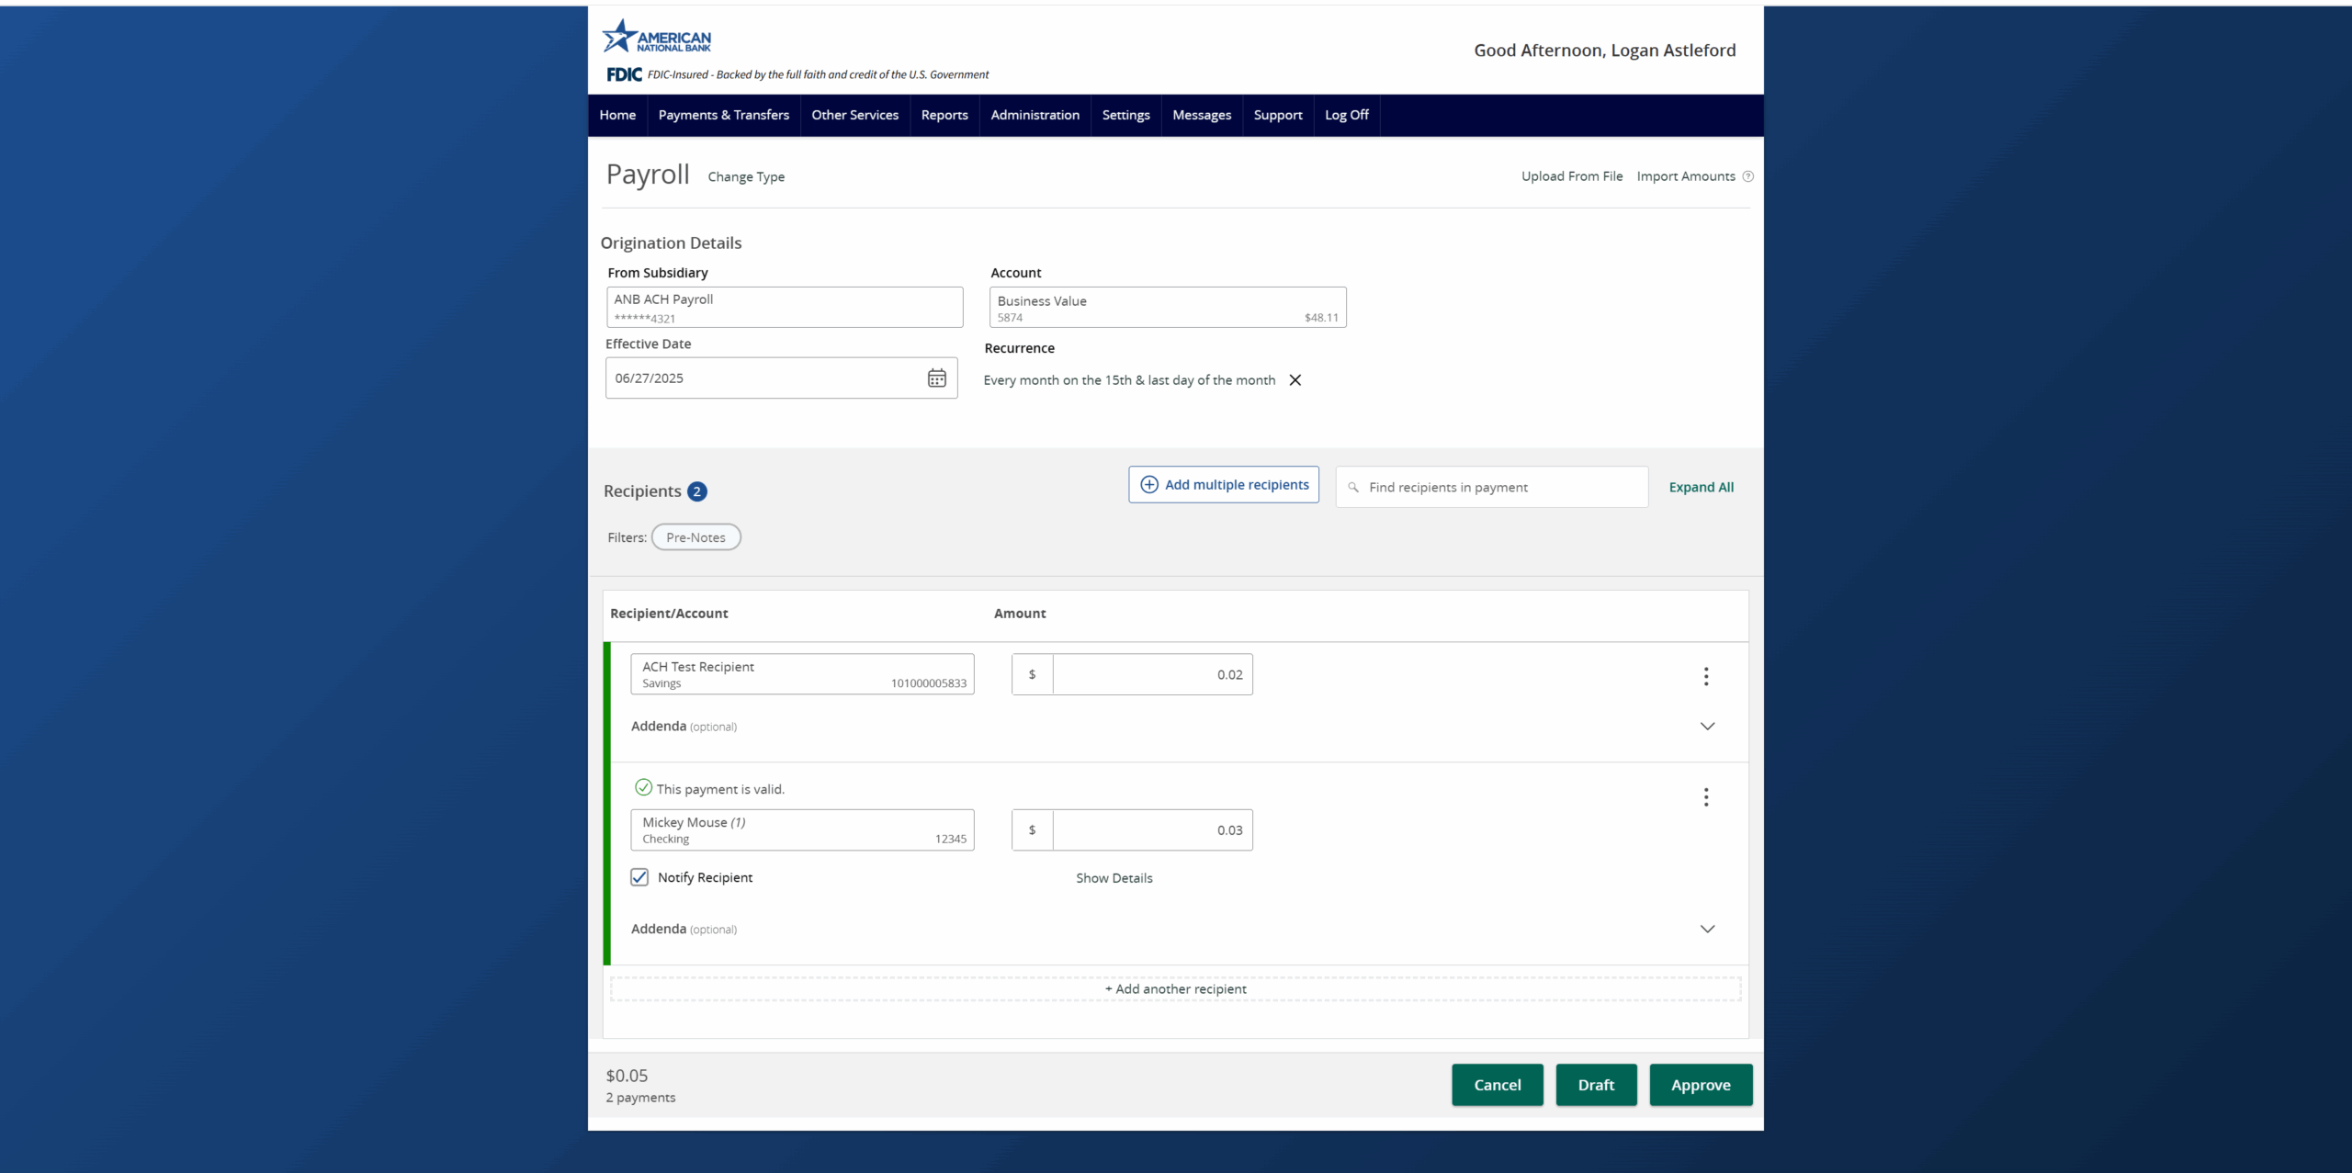Select the Administration menu item
Screen dimensions: 2352x1173
1035,115
